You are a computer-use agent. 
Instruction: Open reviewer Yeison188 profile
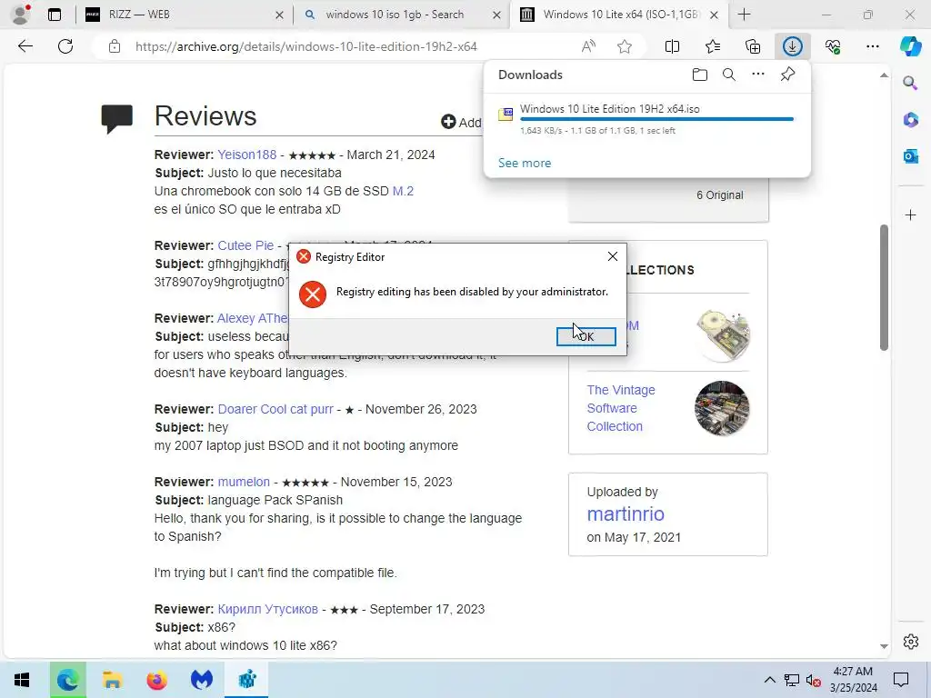pos(247,155)
